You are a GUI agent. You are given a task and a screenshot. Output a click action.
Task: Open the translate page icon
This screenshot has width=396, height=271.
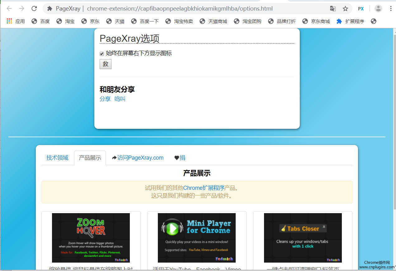click(x=333, y=9)
